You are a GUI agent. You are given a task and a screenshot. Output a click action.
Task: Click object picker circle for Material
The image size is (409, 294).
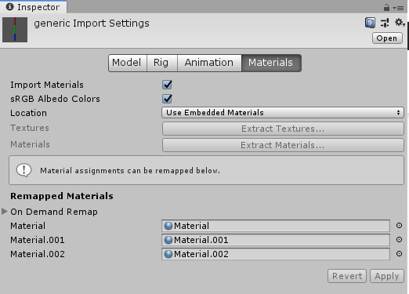(399, 226)
